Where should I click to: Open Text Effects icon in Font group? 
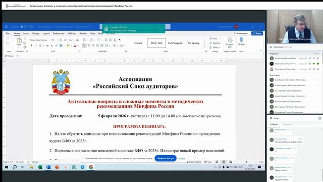61,45
